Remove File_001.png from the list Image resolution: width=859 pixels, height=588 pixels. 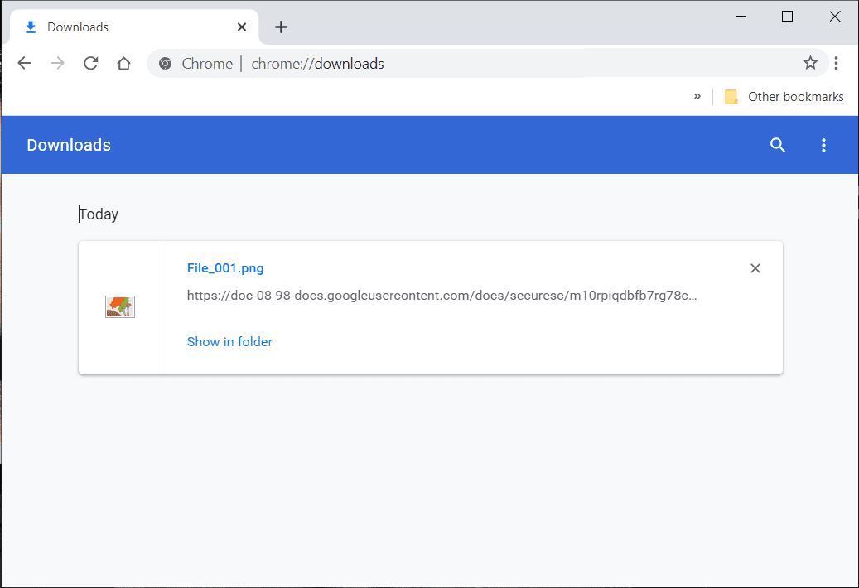pyautogui.click(x=755, y=268)
